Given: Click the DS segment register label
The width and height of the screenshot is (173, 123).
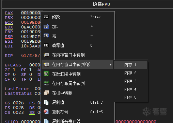Looking at the screenshot, I should tap(32, 108).
